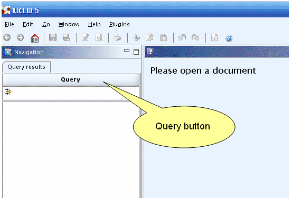Click the Redo arrow icon
The width and height of the screenshot is (292, 202).
(195, 38)
